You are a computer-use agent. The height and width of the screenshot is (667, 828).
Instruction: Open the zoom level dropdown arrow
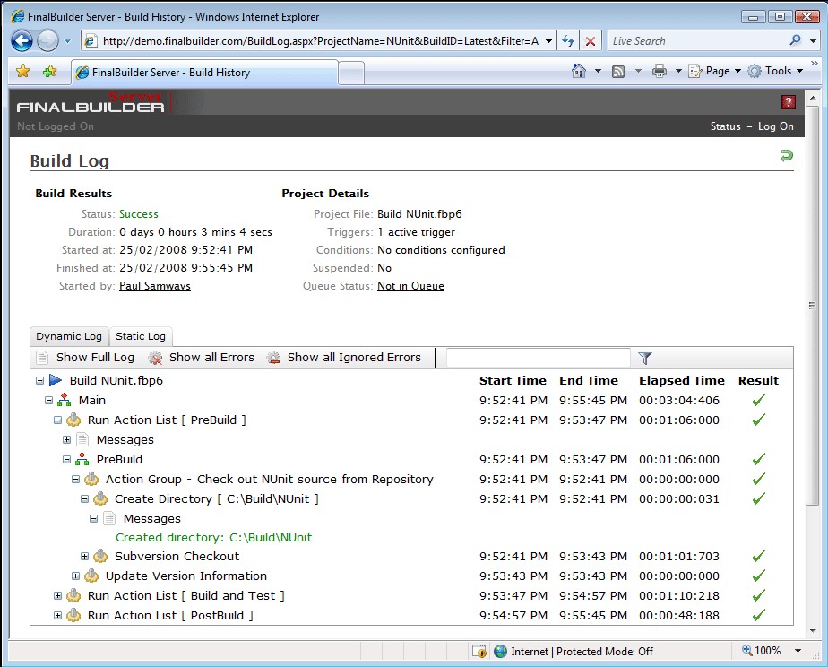(798, 651)
